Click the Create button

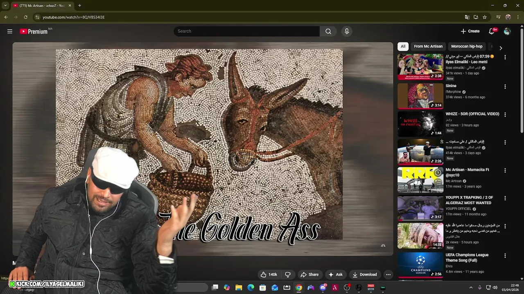(470, 31)
